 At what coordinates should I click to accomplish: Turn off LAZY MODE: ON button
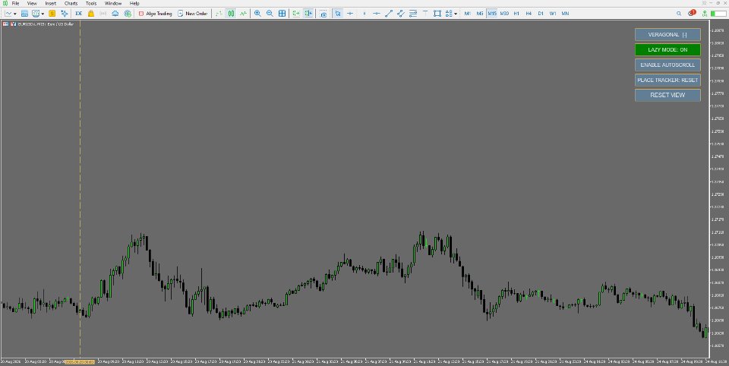667,50
